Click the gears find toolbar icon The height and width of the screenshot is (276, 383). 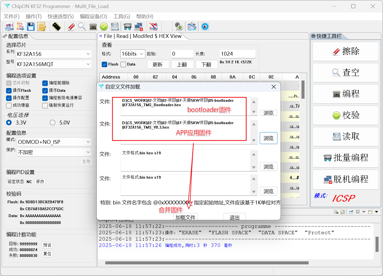click(179, 27)
